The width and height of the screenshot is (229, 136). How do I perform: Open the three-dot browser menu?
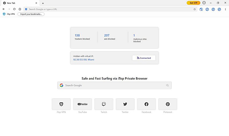point(225,9)
